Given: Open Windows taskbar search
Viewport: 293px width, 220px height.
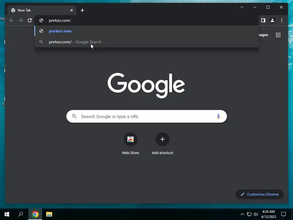Looking at the screenshot, I should 21,214.
